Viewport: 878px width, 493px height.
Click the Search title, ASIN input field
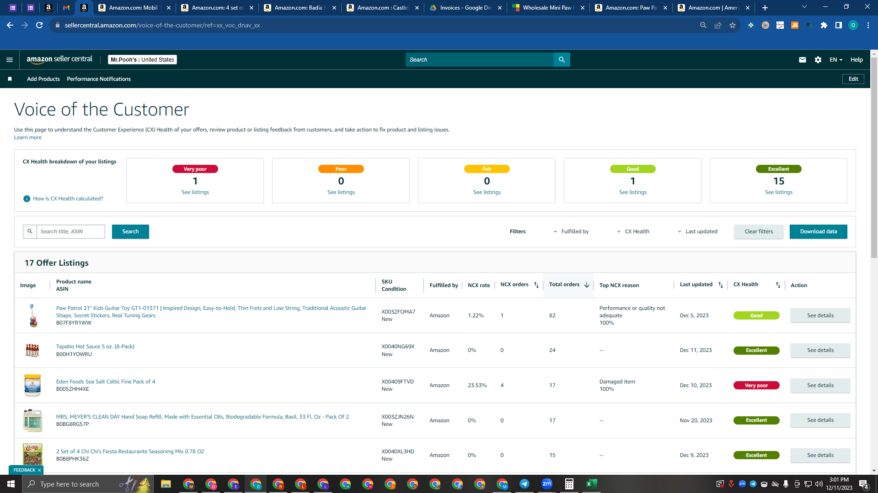coord(71,231)
